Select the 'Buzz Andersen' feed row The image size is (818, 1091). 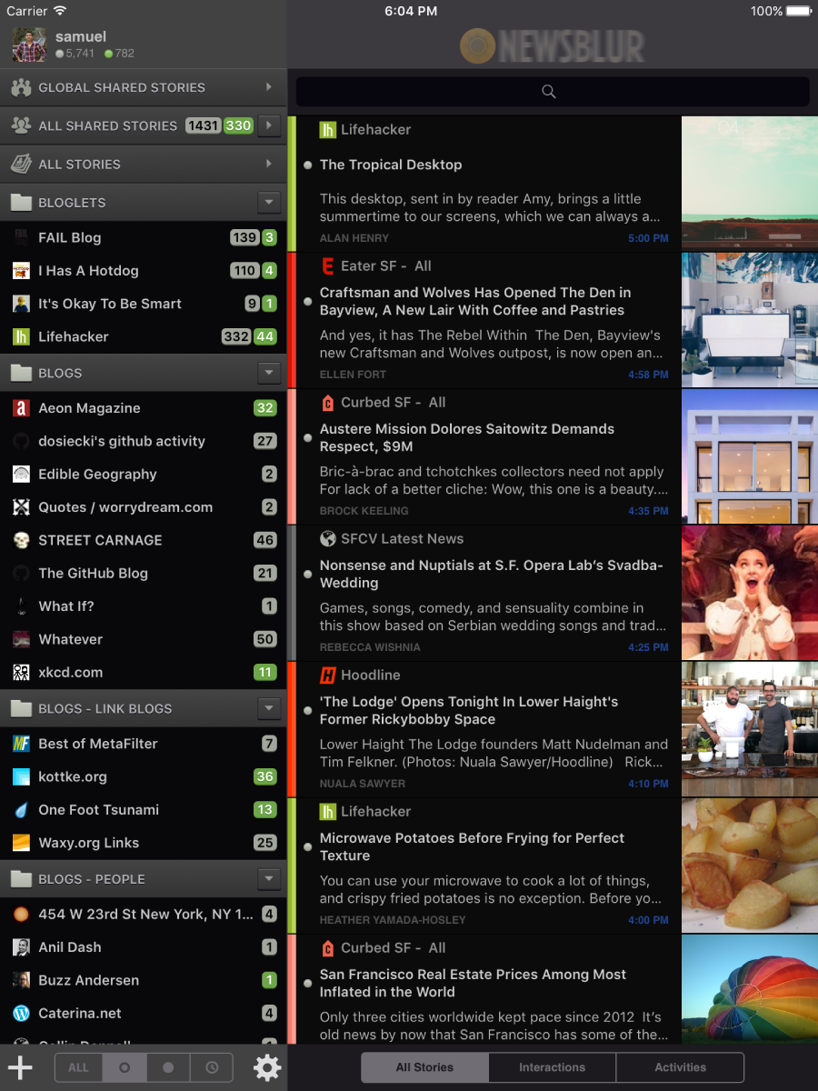tap(144, 980)
